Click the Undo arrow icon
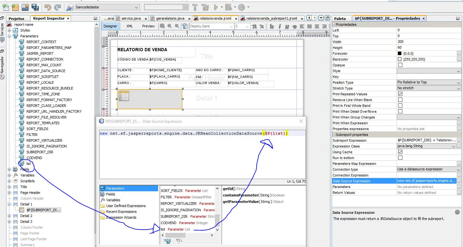 pos(48,7)
